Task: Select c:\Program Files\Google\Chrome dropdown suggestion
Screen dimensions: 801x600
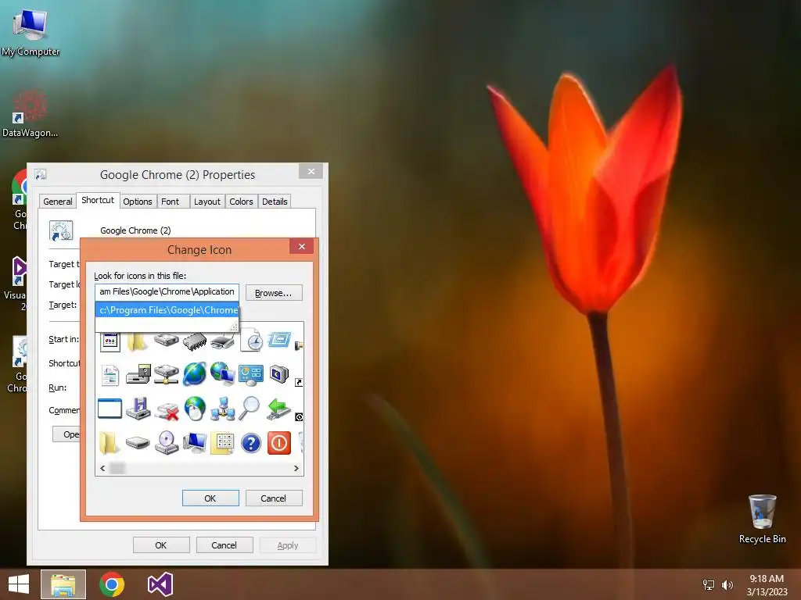Action: (x=167, y=309)
